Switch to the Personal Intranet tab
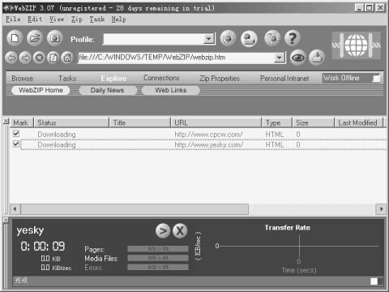Viewport: 389px width, 292px height. pos(284,79)
